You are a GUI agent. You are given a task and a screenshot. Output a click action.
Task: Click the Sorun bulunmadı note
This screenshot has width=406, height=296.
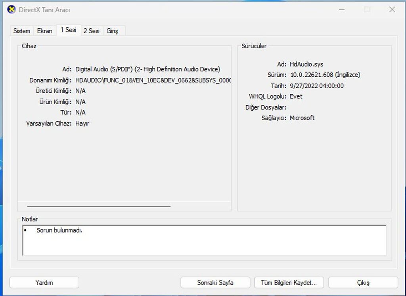pyautogui.click(x=59, y=230)
